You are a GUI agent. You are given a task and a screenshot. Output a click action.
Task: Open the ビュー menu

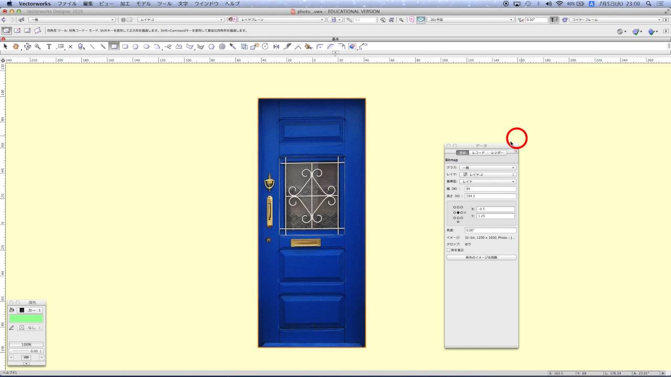(106, 4)
